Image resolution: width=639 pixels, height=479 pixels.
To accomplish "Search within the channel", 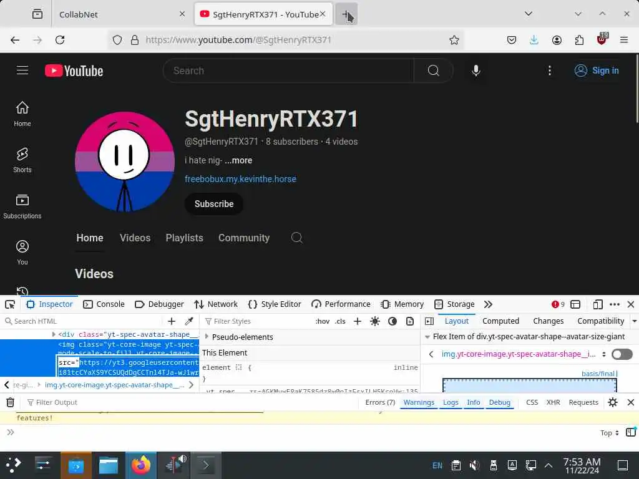I will click(296, 238).
